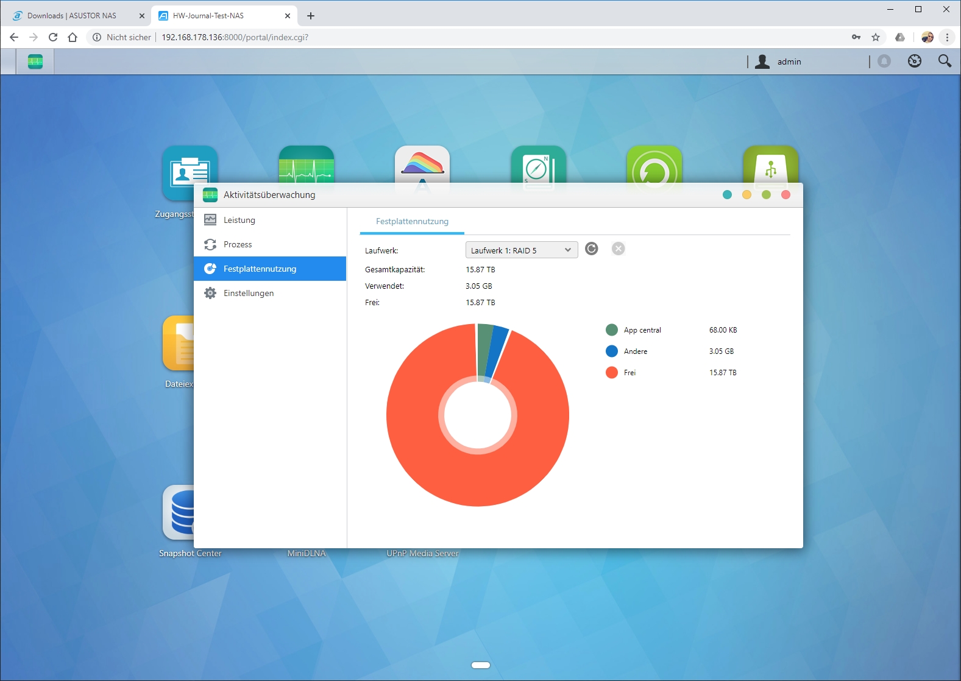This screenshot has width=961, height=681.
Task: Open the Laufwerk 1: RAID 5 dropdown
Action: (522, 250)
